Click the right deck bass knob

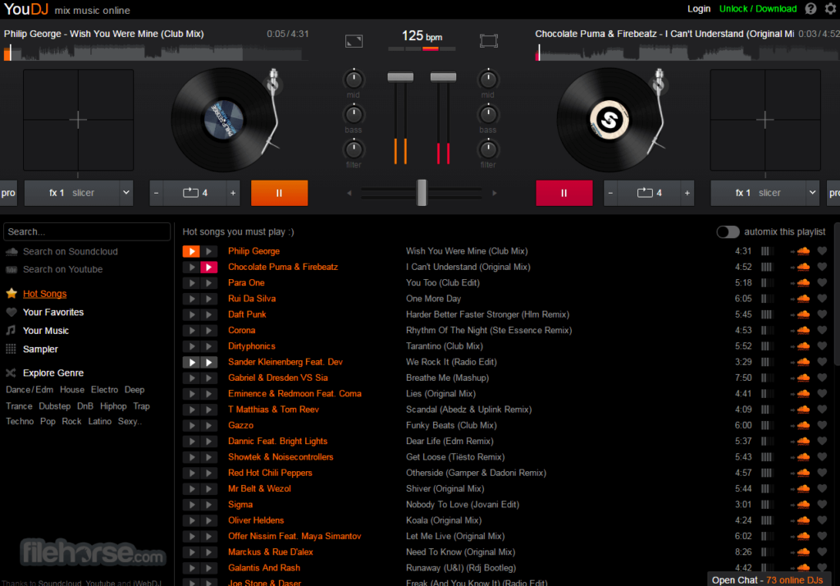(x=487, y=115)
